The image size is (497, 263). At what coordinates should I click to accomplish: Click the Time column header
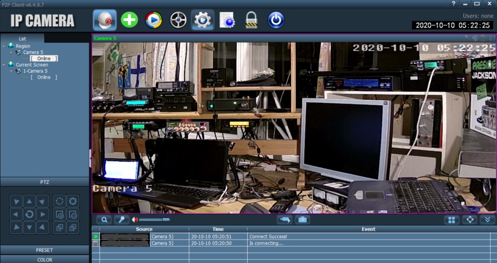218,229
